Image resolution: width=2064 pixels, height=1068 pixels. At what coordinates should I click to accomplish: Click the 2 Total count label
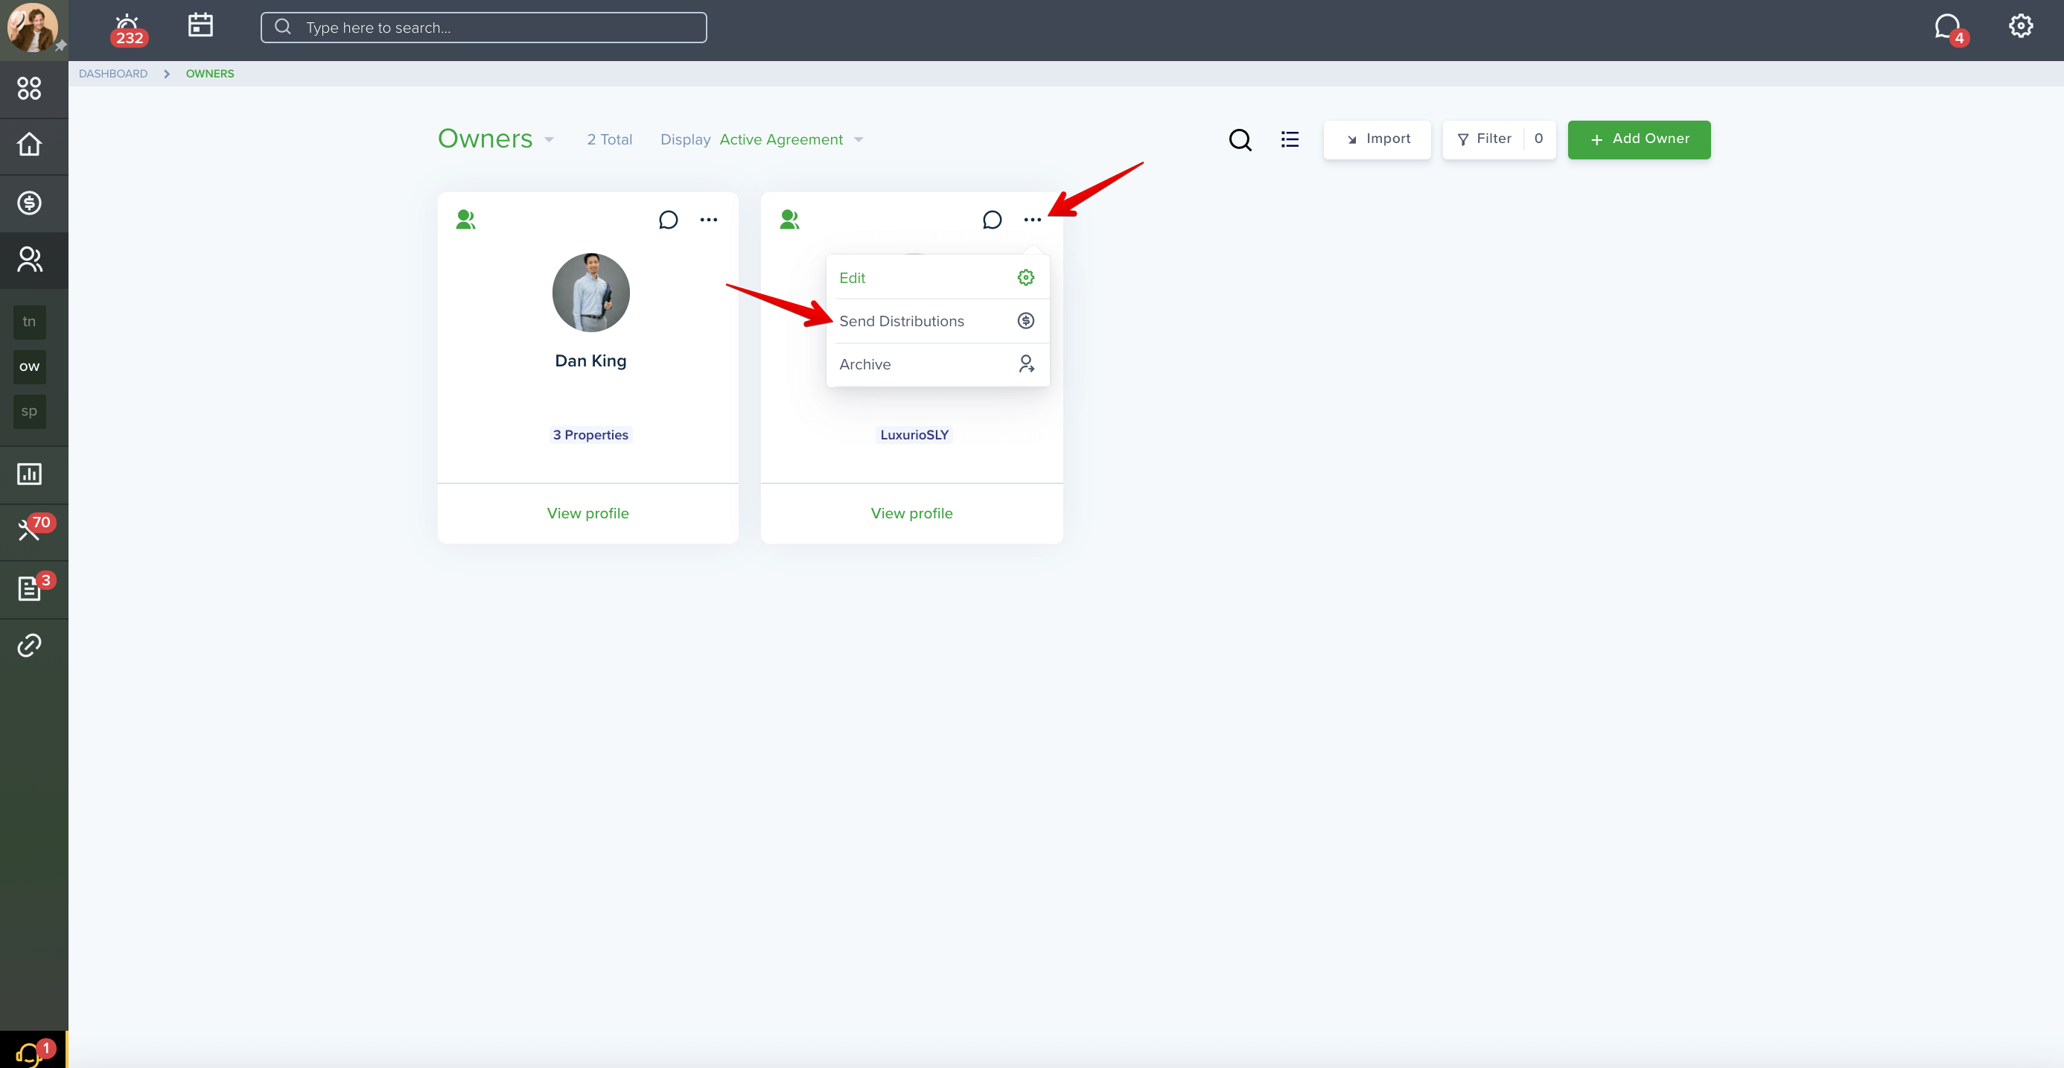[610, 139]
